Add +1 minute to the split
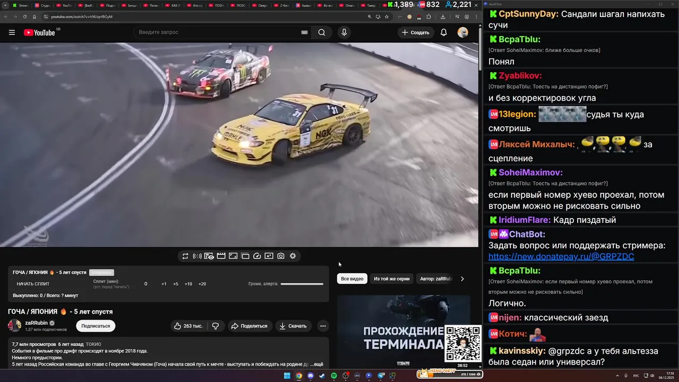The image size is (679, 382). [164, 284]
